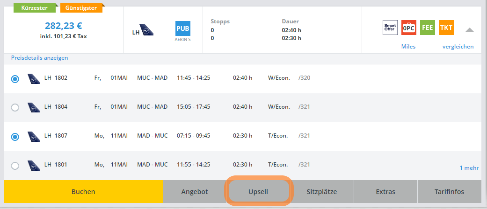Click the blue PUB fare icon
This screenshot has width=487, height=209.
(183, 29)
